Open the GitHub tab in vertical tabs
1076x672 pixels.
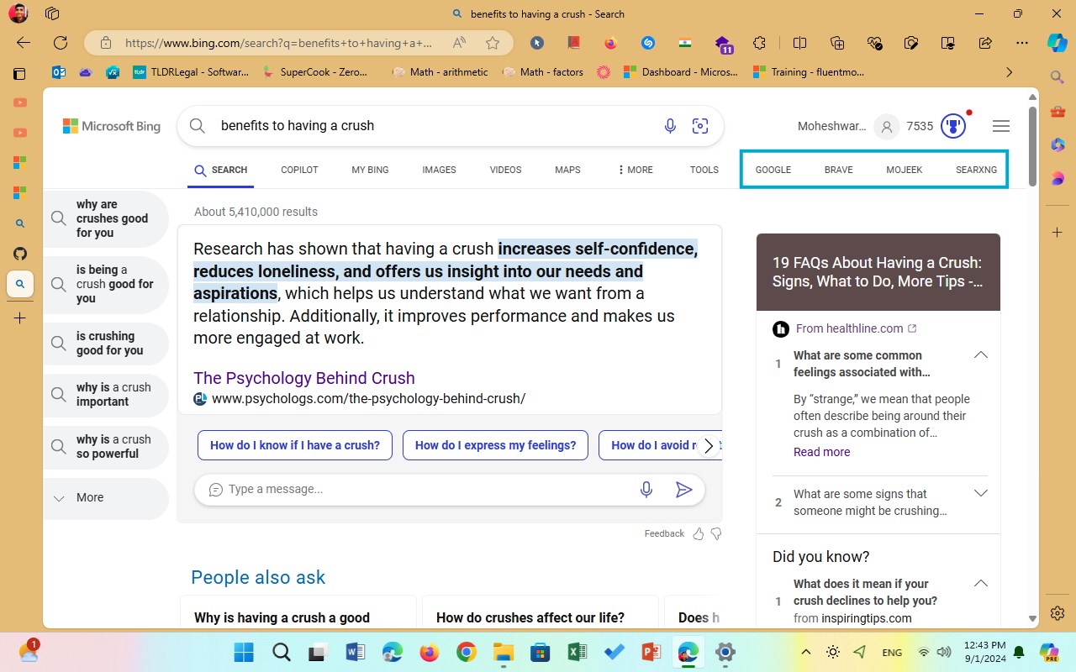point(20,254)
